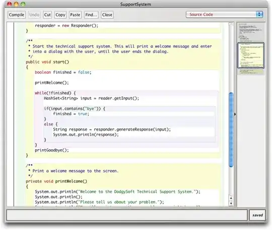Click the Compile button
Screen dimensions: 272x230
pos(17,15)
